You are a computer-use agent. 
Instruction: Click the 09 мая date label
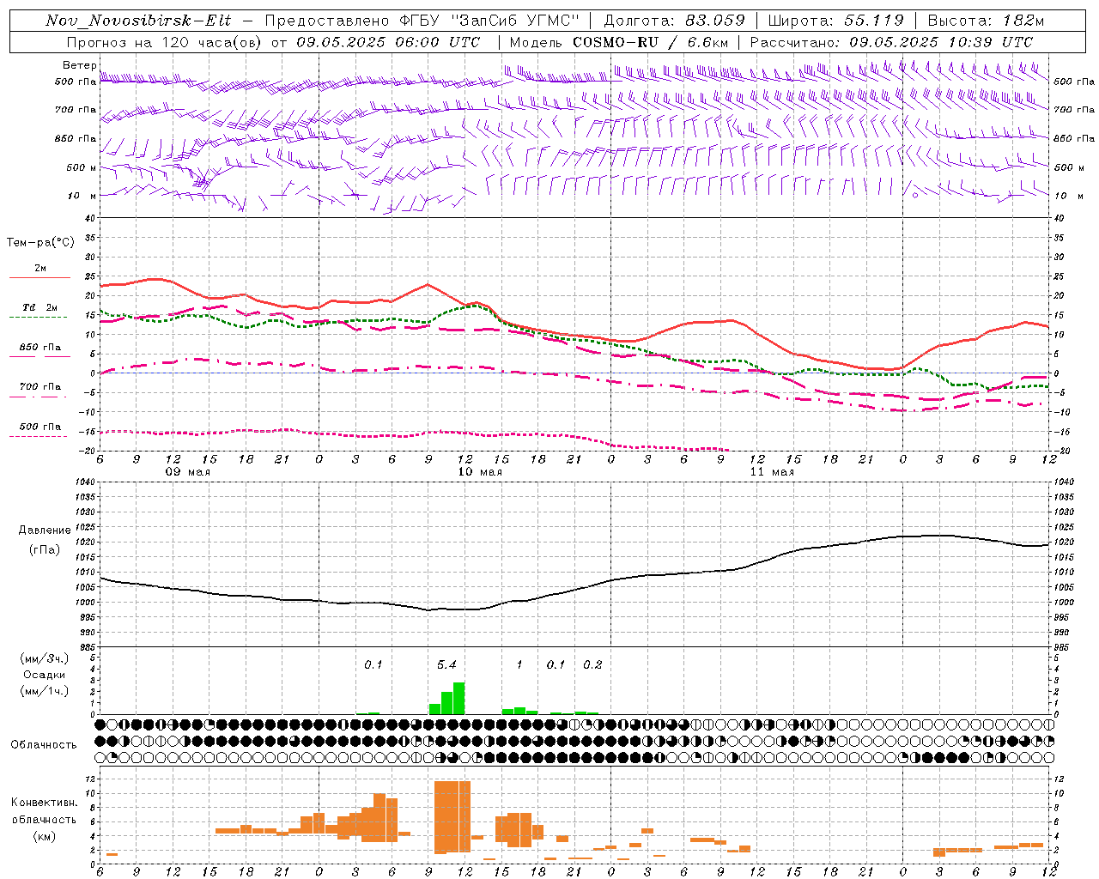click(187, 472)
